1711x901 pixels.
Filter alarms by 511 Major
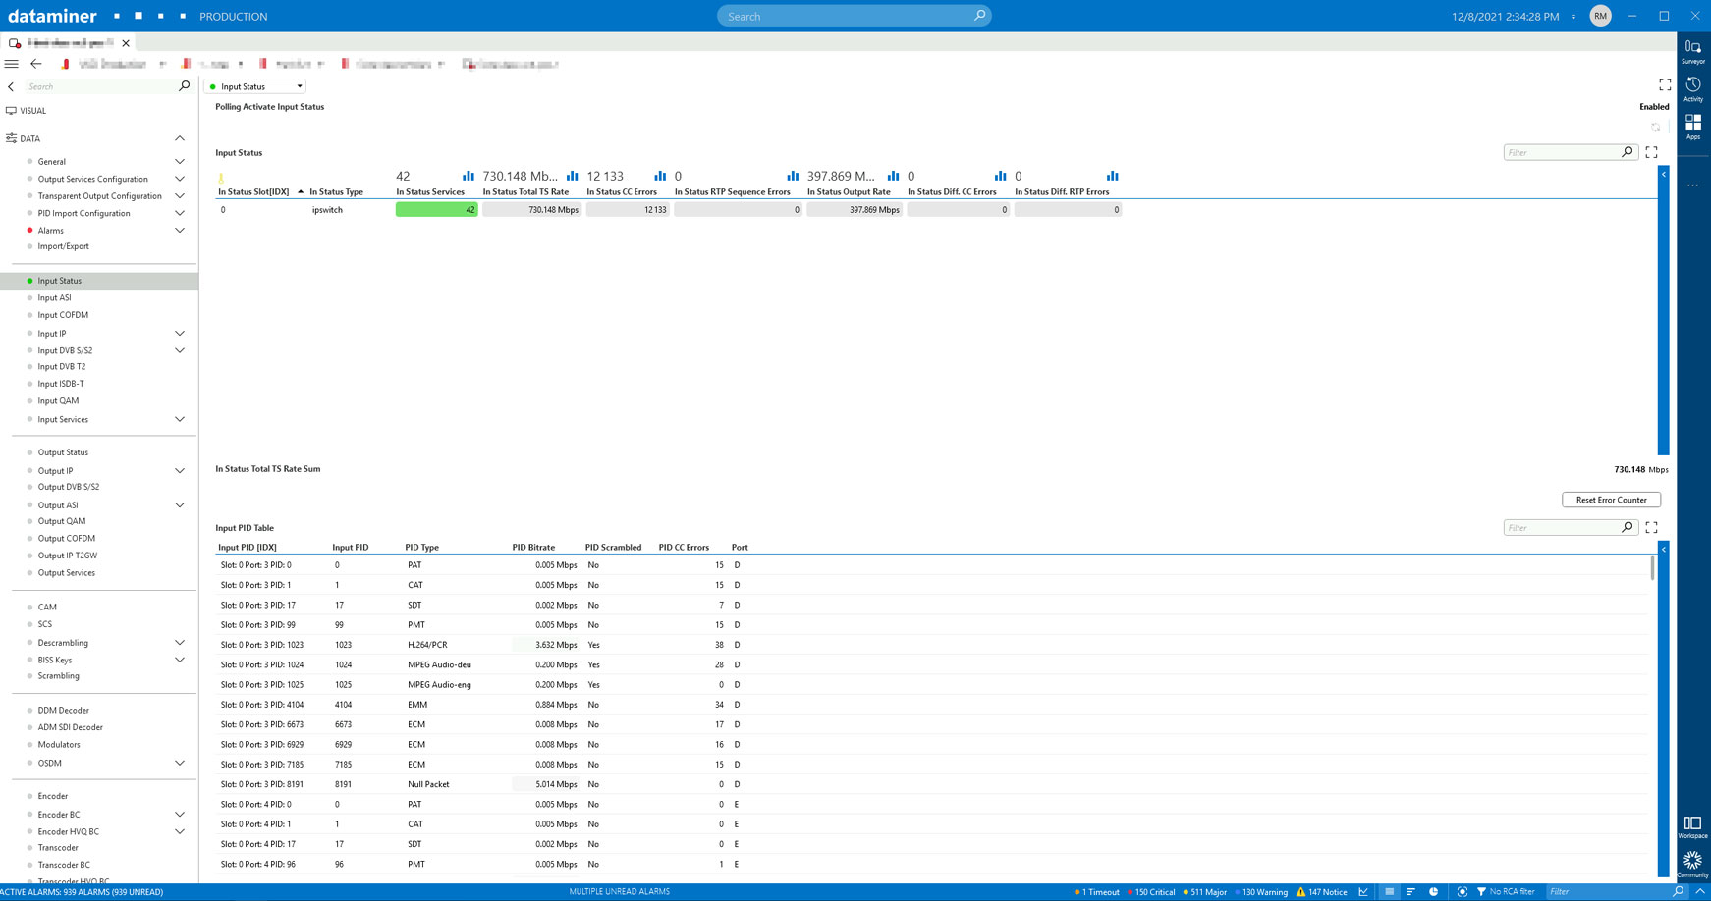click(x=1204, y=892)
